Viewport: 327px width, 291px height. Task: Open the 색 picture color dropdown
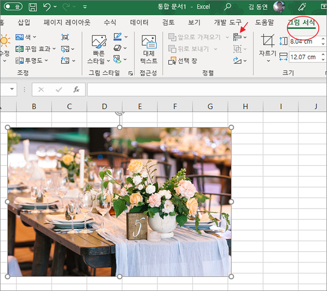coord(26,37)
